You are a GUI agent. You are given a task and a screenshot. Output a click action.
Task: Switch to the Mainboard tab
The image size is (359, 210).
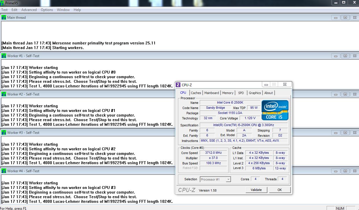tap(212, 93)
